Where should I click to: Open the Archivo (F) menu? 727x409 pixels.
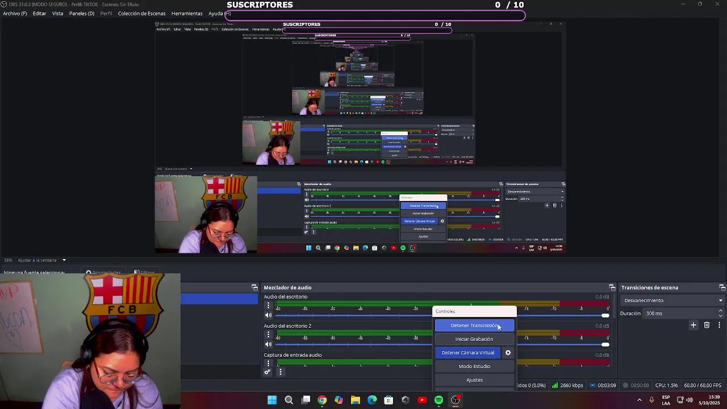(15, 14)
